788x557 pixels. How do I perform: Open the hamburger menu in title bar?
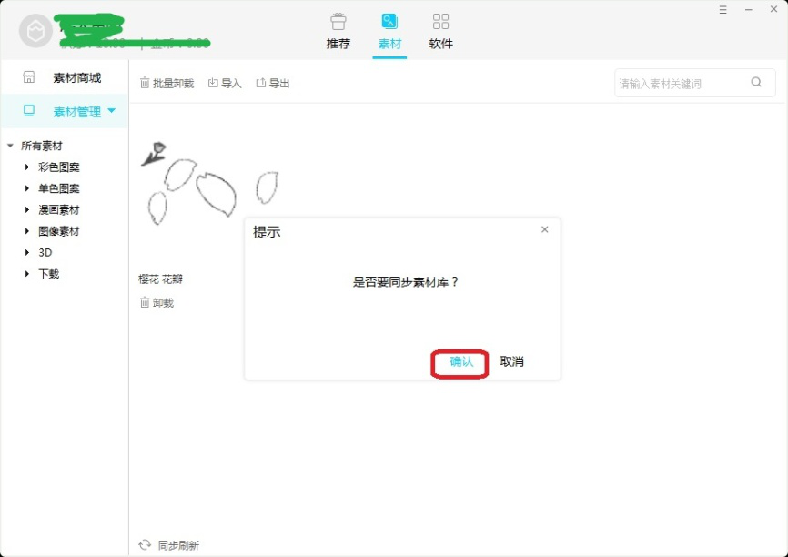coord(722,9)
